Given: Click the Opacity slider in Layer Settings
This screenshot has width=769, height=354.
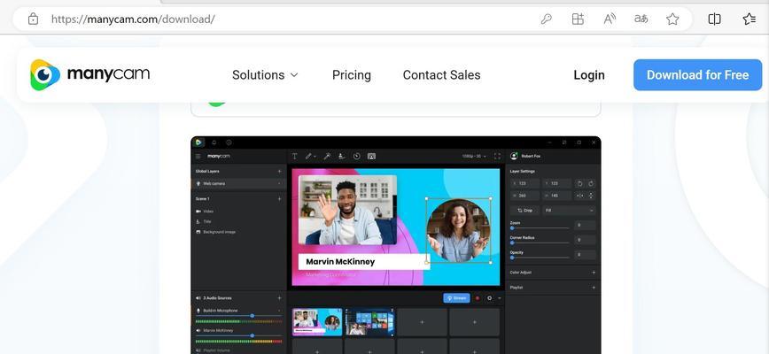Looking at the screenshot, I should pyautogui.click(x=540, y=257).
